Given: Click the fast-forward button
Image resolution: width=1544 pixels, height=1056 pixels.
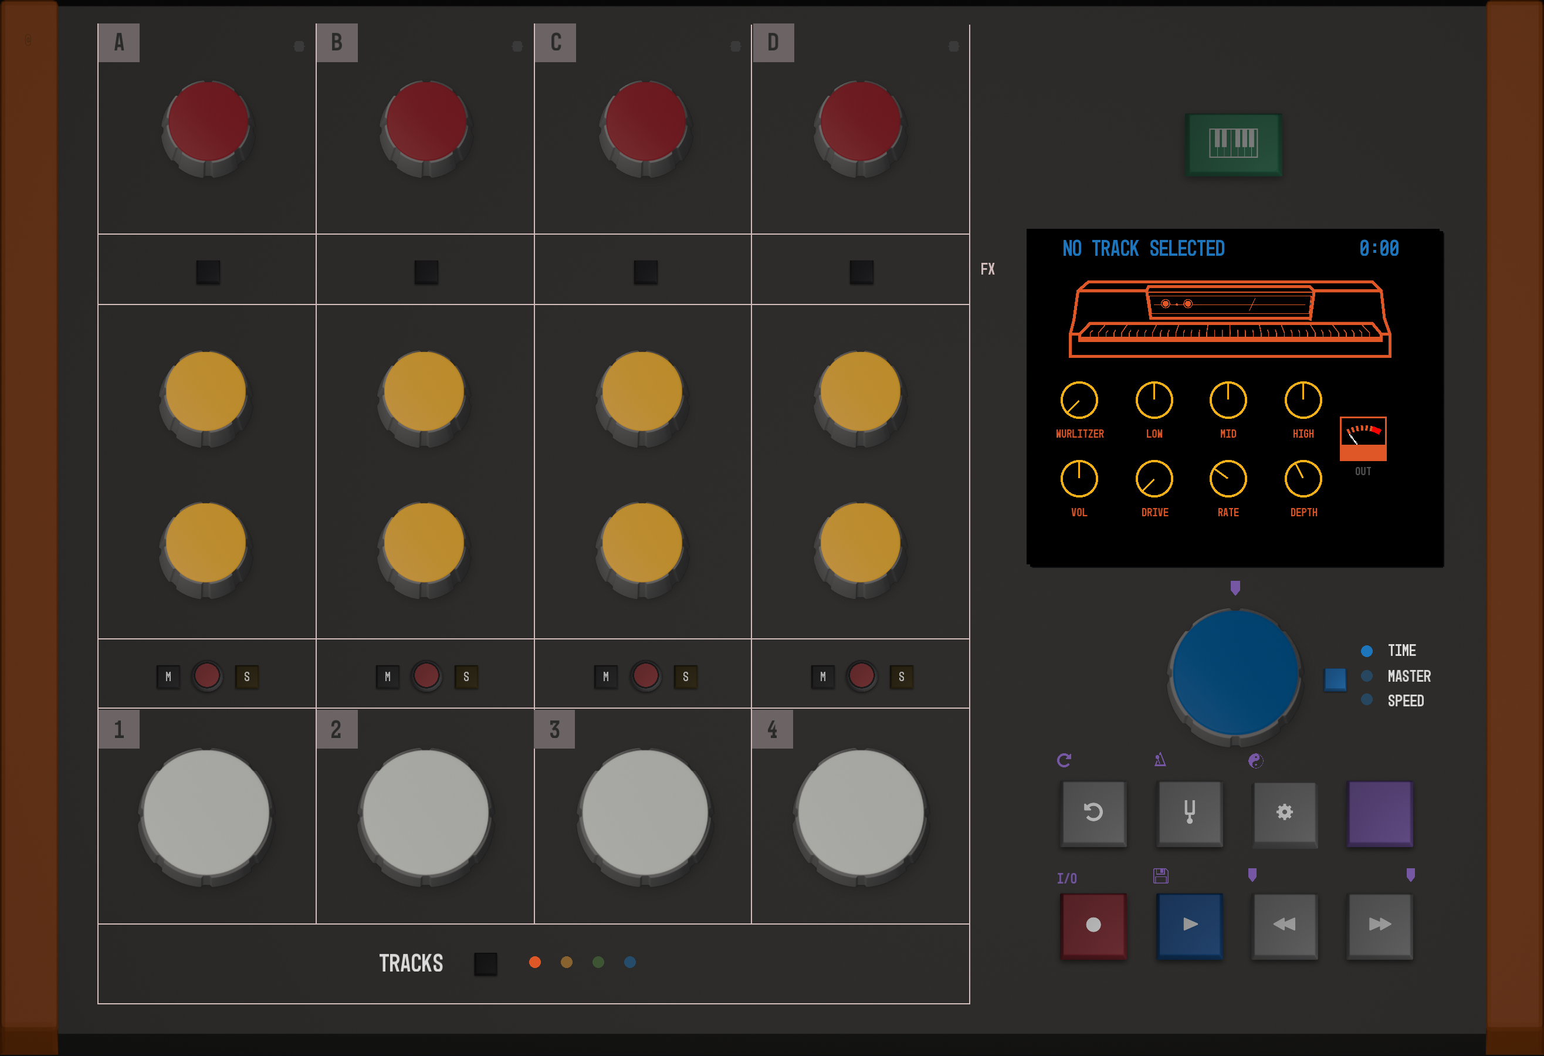Looking at the screenshot, I should 1380,925.
